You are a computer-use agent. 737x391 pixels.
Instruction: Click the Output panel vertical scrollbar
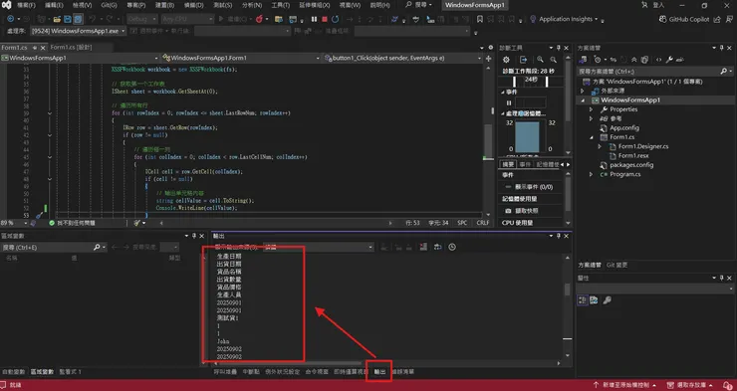pos(568,307)
